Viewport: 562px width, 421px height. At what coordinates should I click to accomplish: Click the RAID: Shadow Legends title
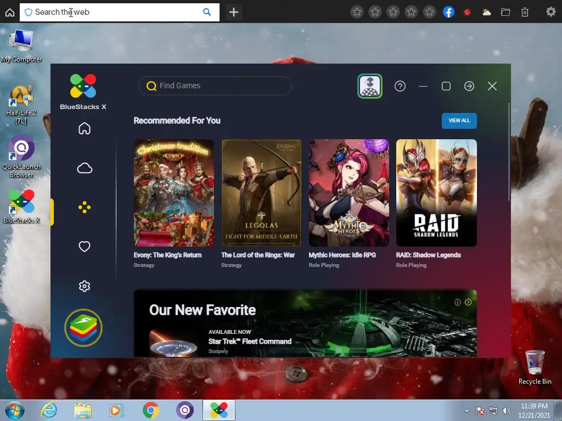[428, 255]
